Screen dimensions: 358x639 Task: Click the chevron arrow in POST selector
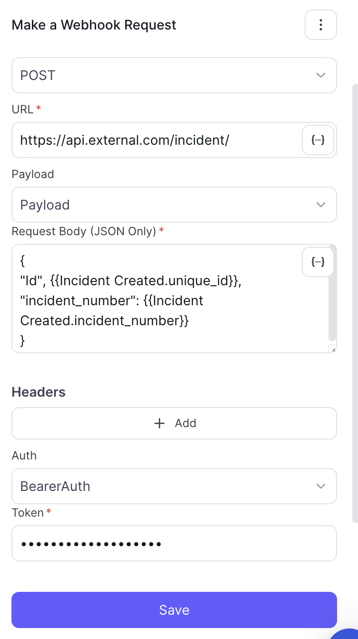click(x=321, y=75)
